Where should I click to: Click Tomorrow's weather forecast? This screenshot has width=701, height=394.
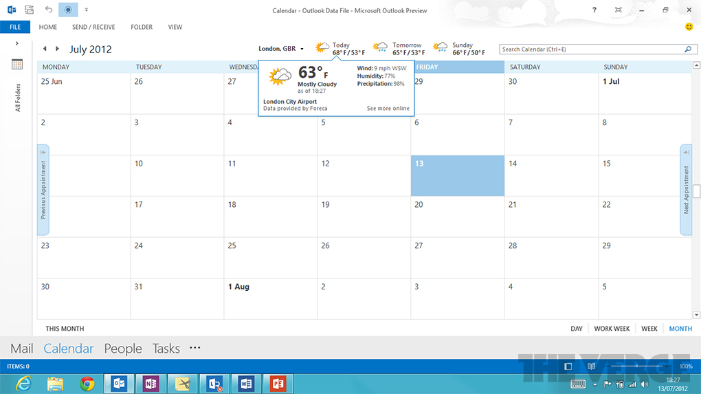(x=399, y=49)
